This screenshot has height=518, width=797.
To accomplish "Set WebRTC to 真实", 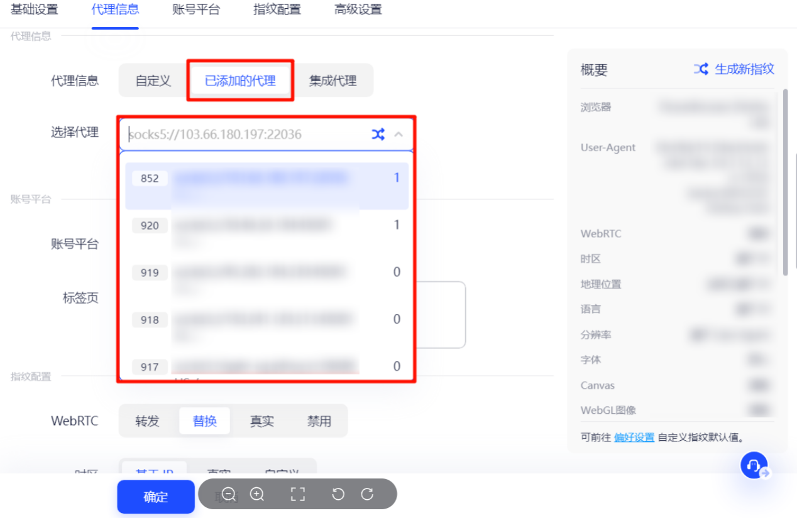I will click(262, 421).
